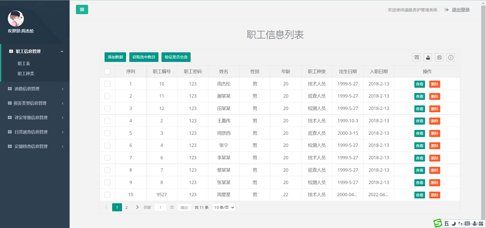Click grid icon beside 日常巡查信息管理
This screenshot has width=486, height=228.
click(x=10, y=132)
